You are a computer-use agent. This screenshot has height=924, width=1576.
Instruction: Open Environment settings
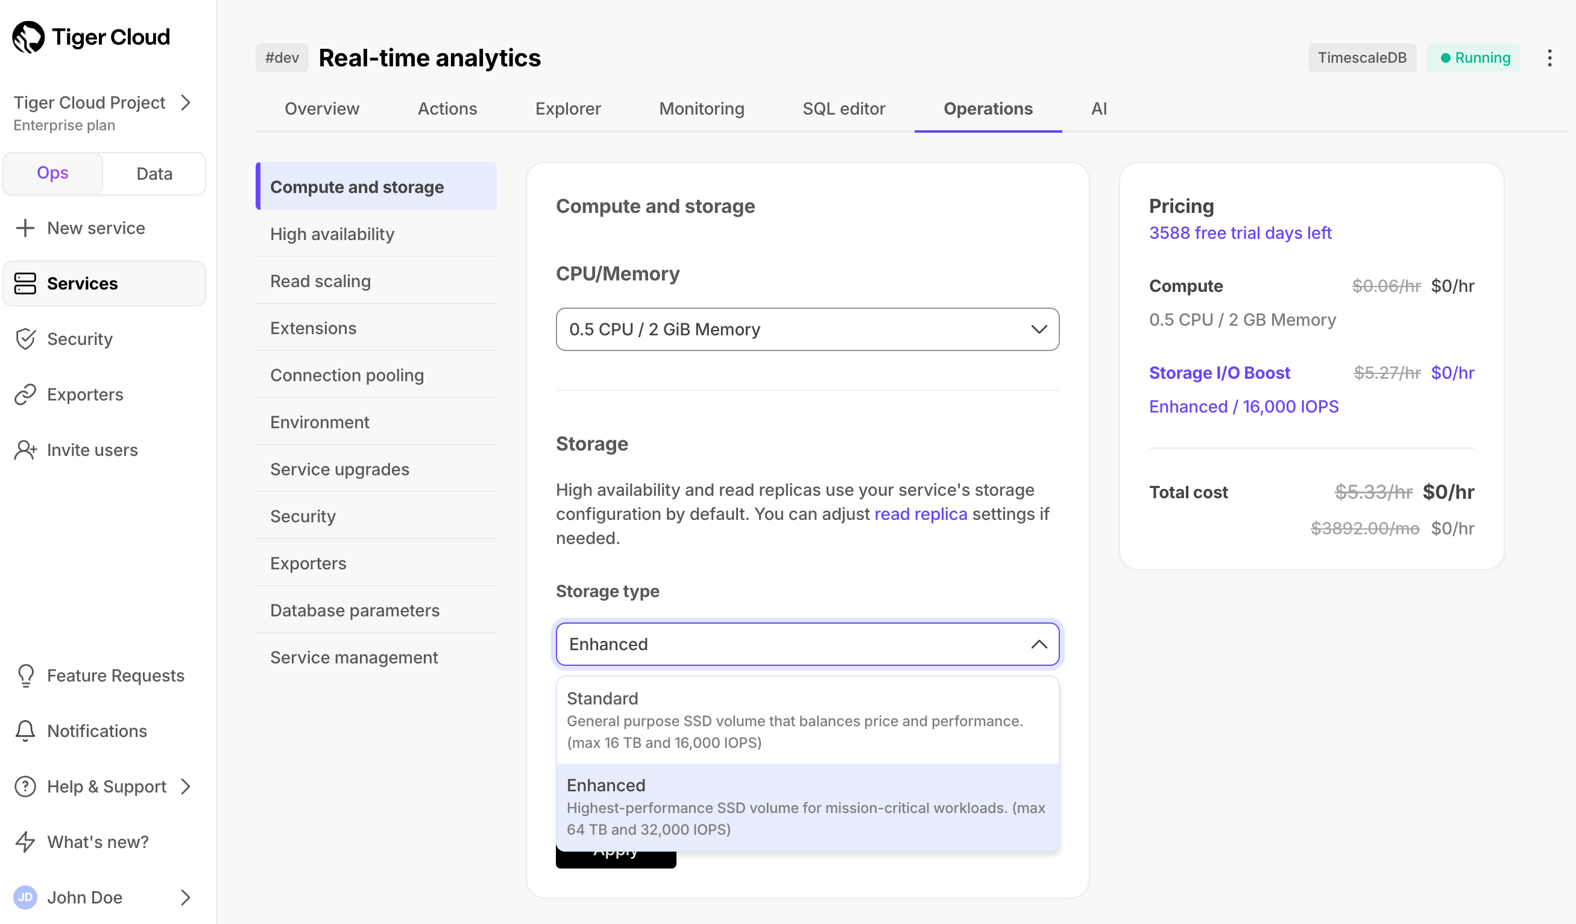tap(376, 422)
